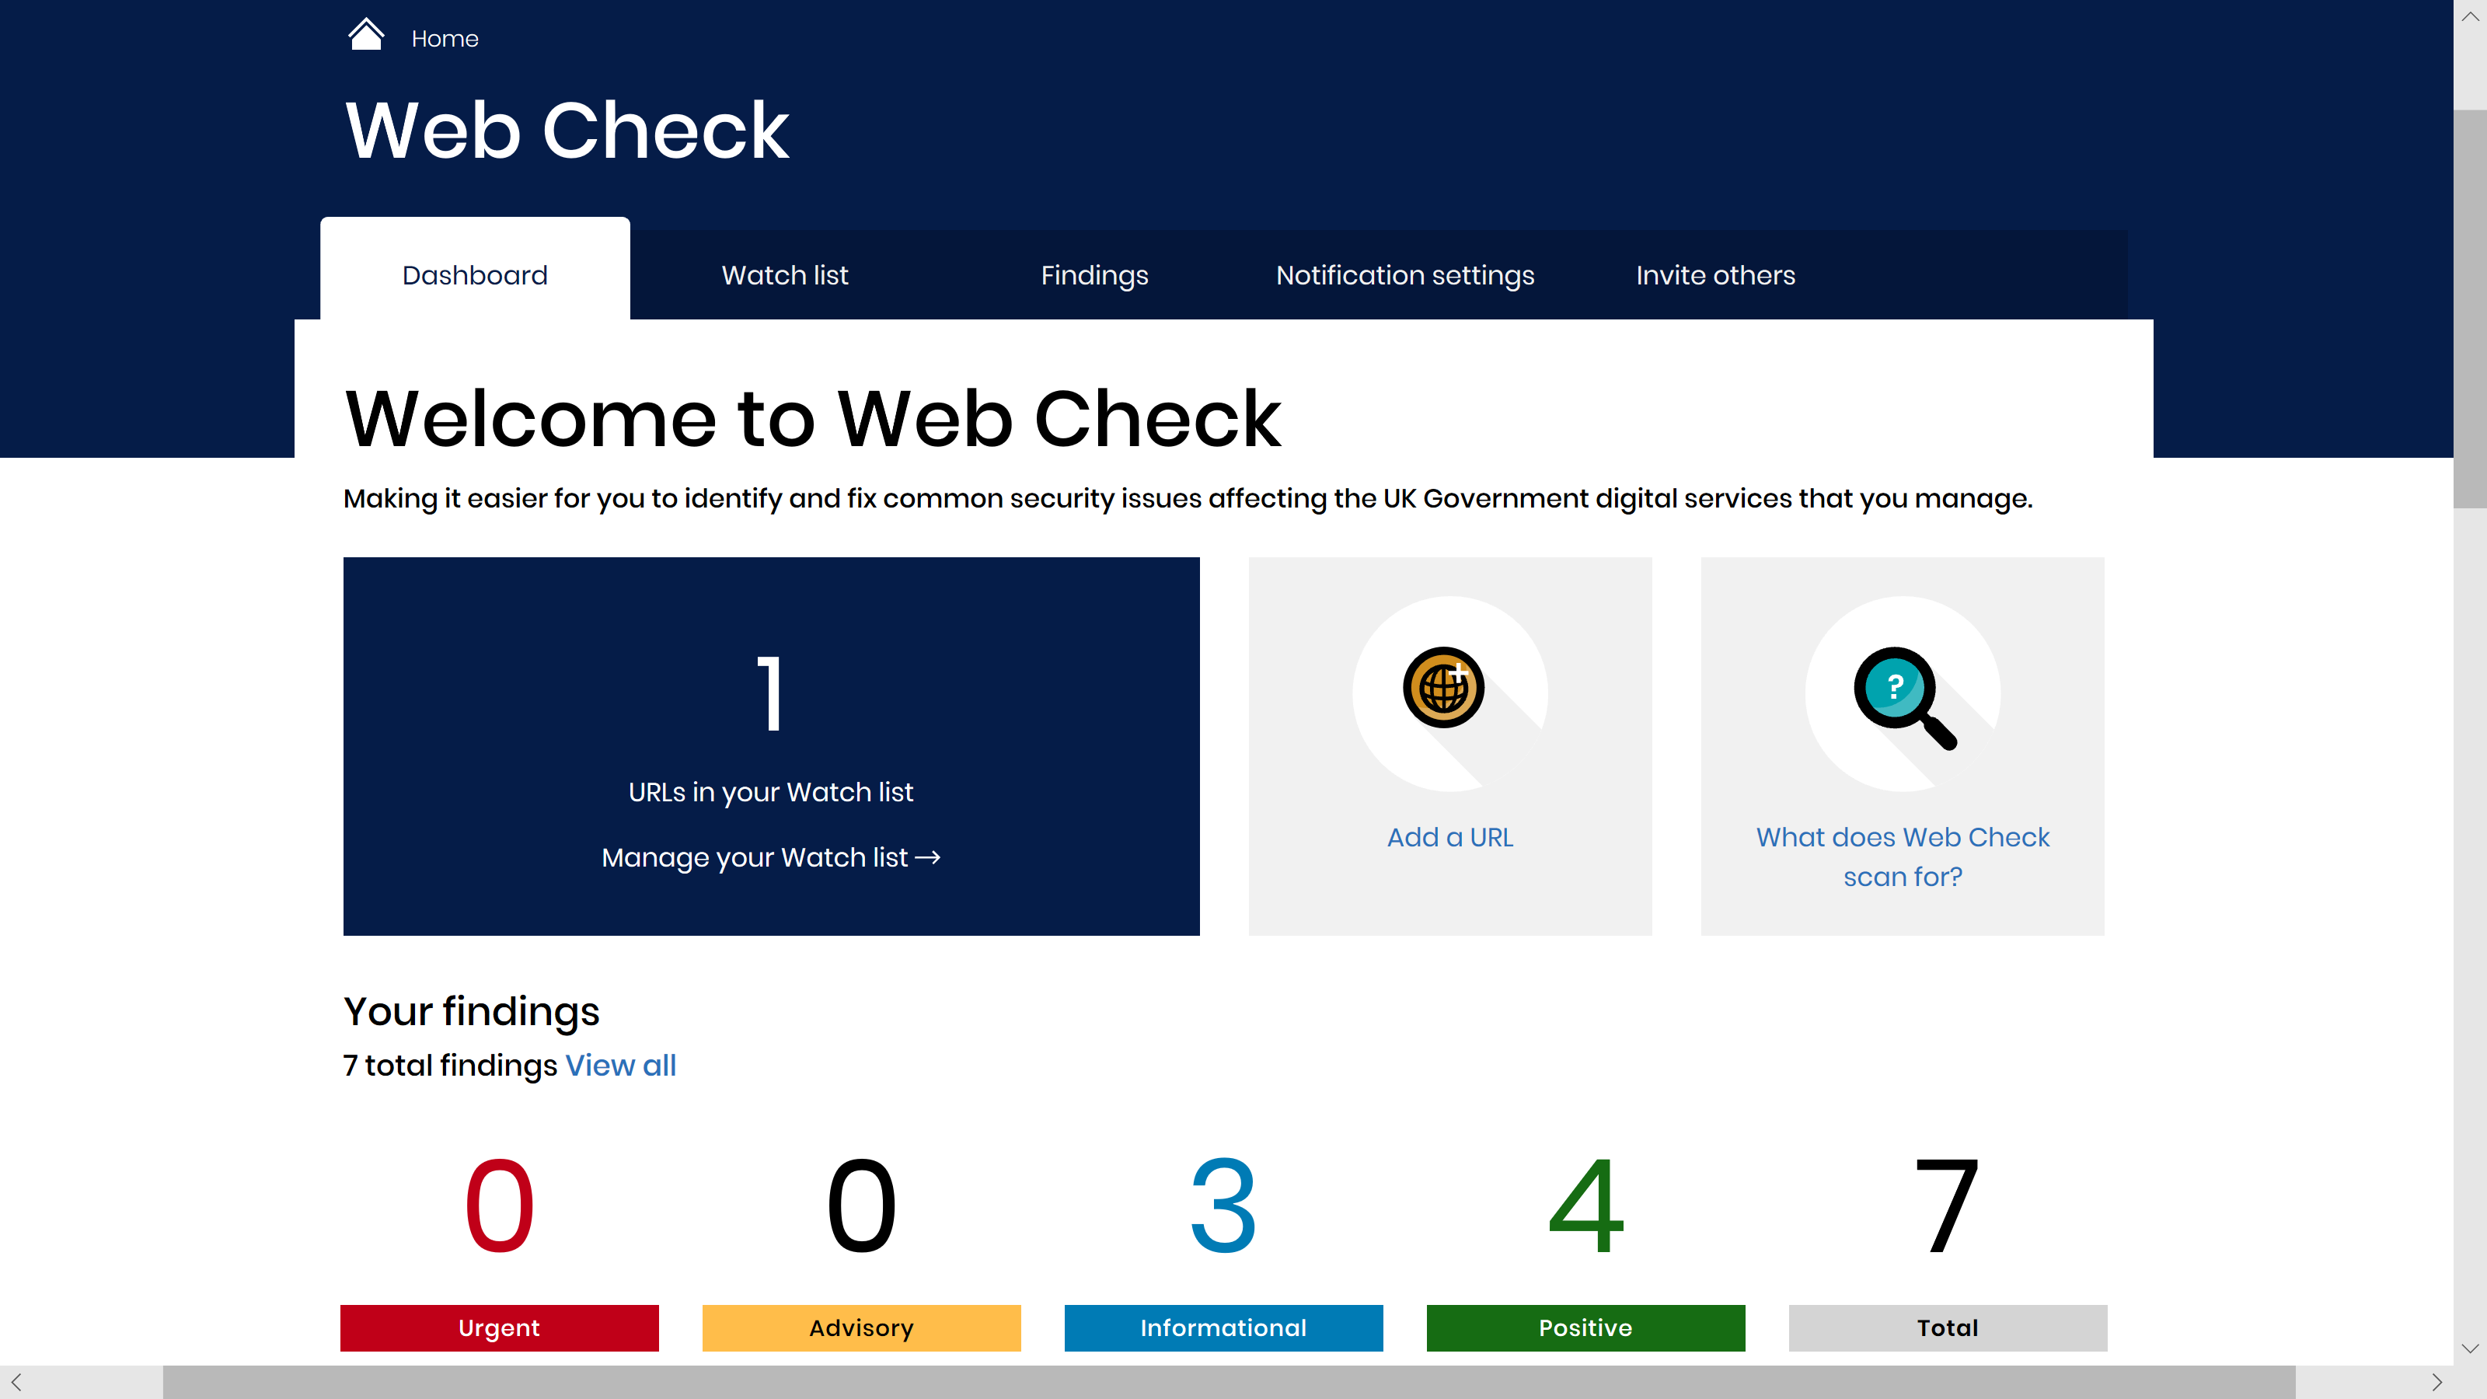Click the Add a URL link

(x=1449, y=837)
